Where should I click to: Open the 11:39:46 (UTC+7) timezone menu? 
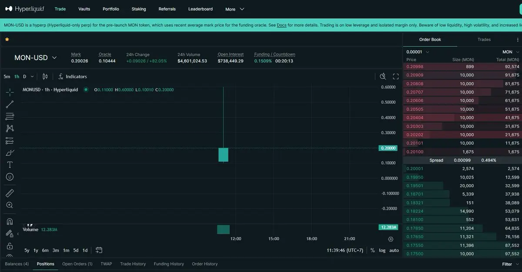point(345,250)
